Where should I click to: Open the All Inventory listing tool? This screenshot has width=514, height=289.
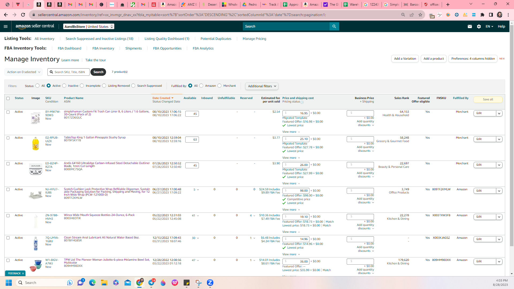[44, 39]
